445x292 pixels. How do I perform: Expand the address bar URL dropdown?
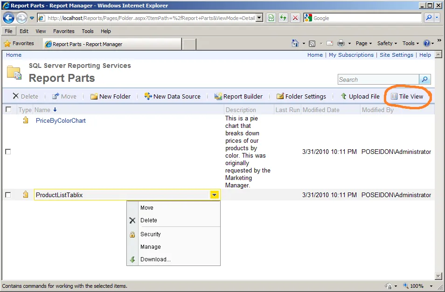[259, 18]
